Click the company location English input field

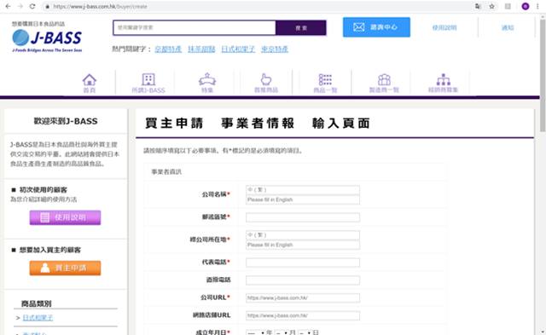(303, 245)
